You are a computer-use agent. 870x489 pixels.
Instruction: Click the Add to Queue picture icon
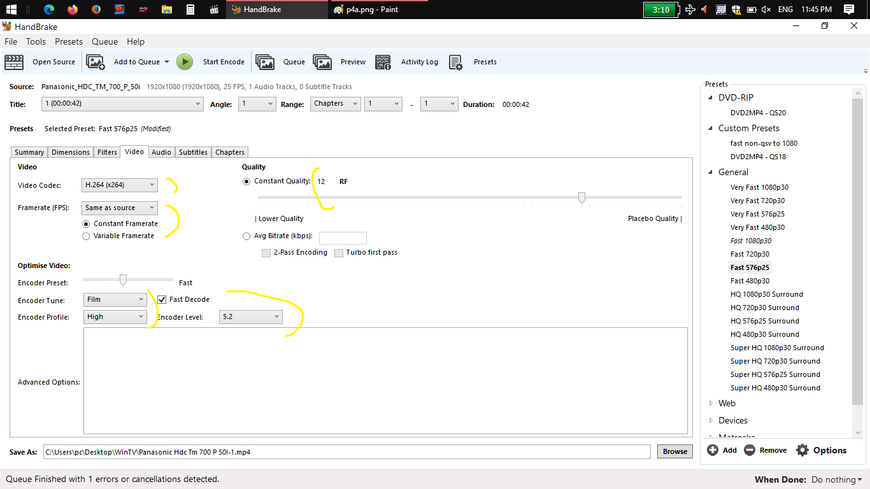96,62
